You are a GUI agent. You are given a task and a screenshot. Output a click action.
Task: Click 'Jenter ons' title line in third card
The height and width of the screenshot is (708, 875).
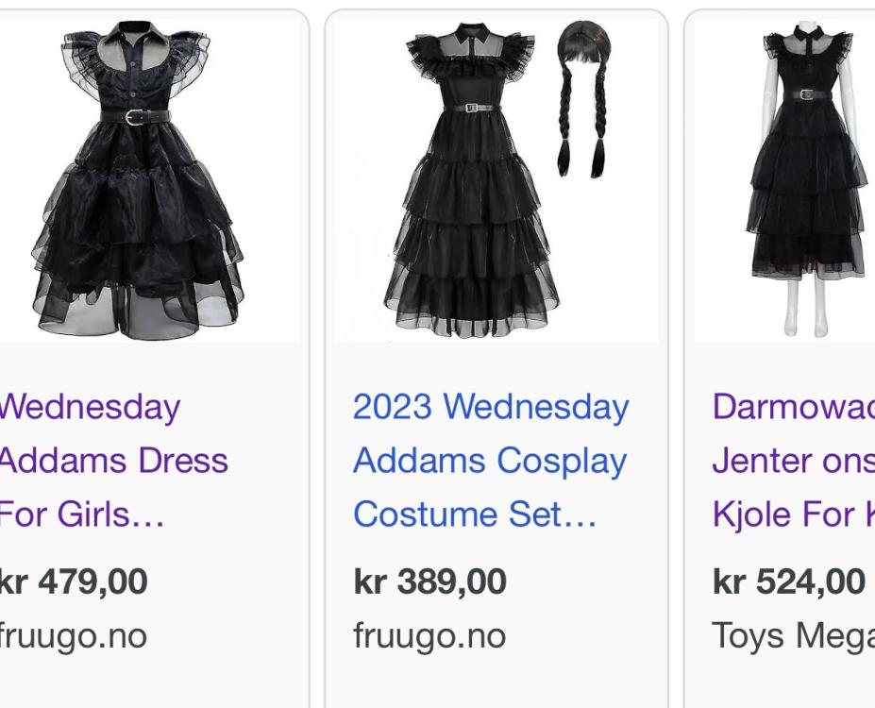click(794, 461)
